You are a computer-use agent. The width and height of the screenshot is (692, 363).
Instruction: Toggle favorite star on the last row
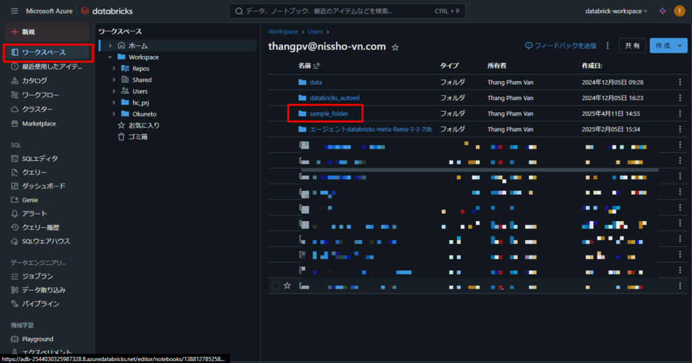click(x=287, y=286)
